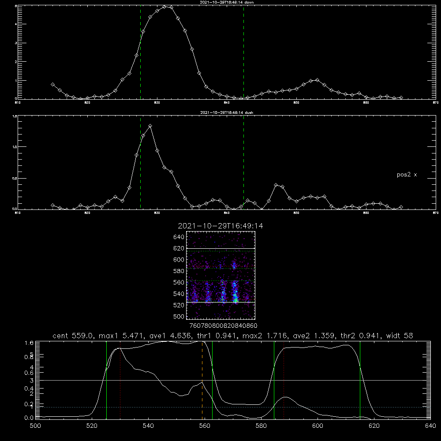Click the peak diamond of the dusk curve
The height and width of the screenshot is (441, 441).
pyautogui.click(x=150, y=126)
